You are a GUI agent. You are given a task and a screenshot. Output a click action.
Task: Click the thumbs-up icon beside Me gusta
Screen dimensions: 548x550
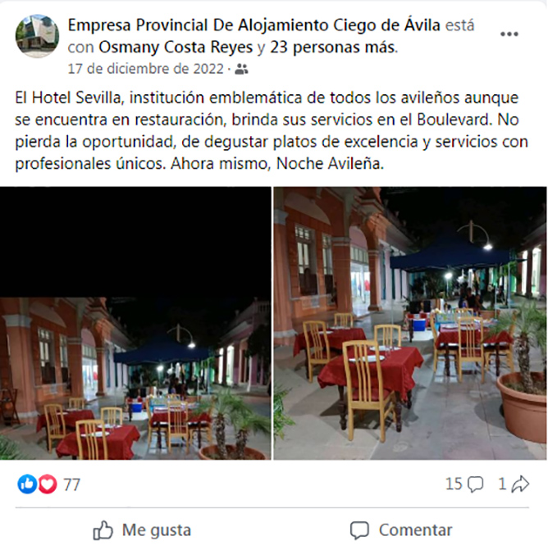pos(103,530)
